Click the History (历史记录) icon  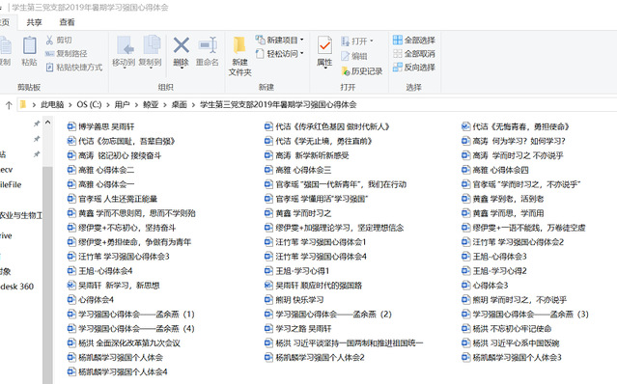coord(345,70)
